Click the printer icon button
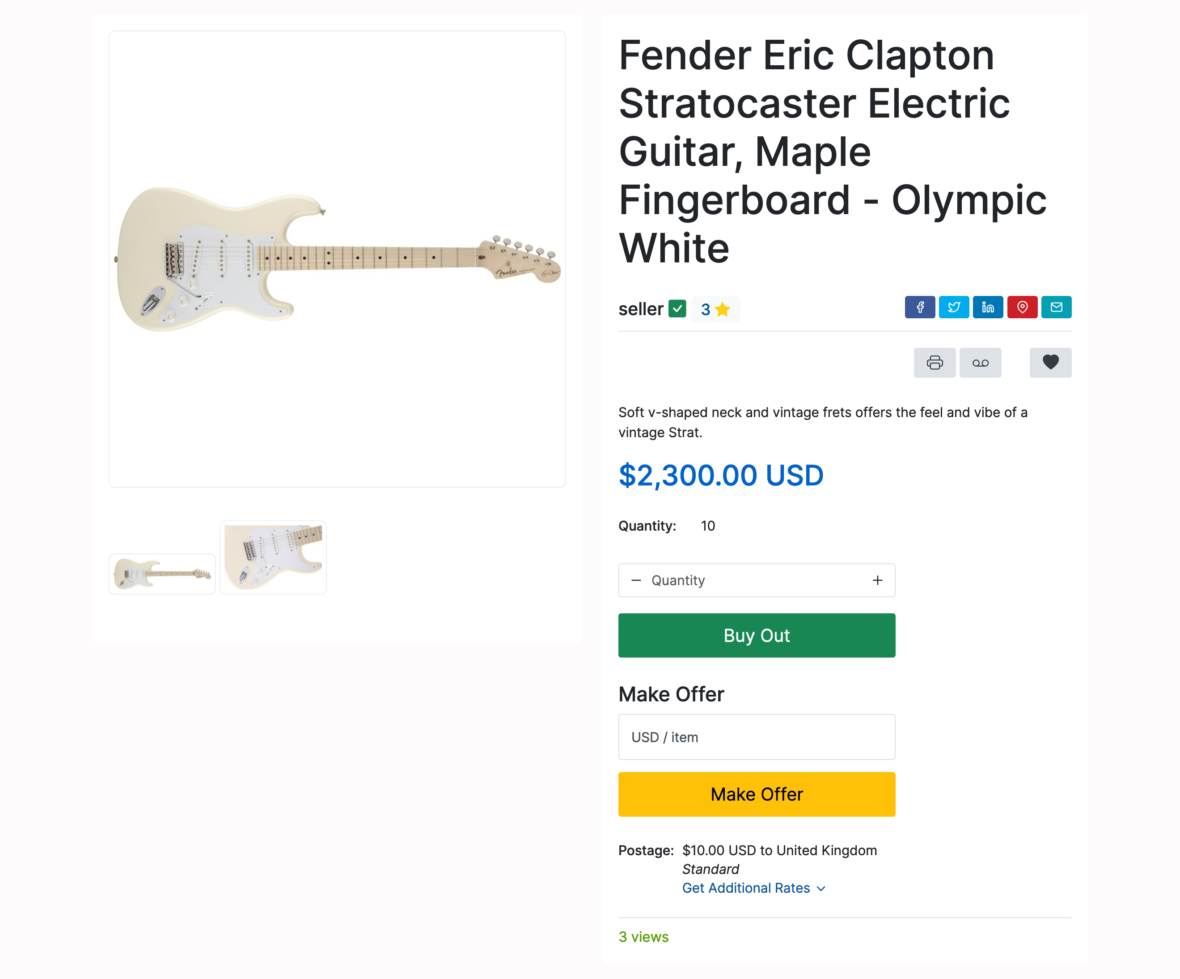This screenshot has height=979, width=1180. tap(935, 363)
